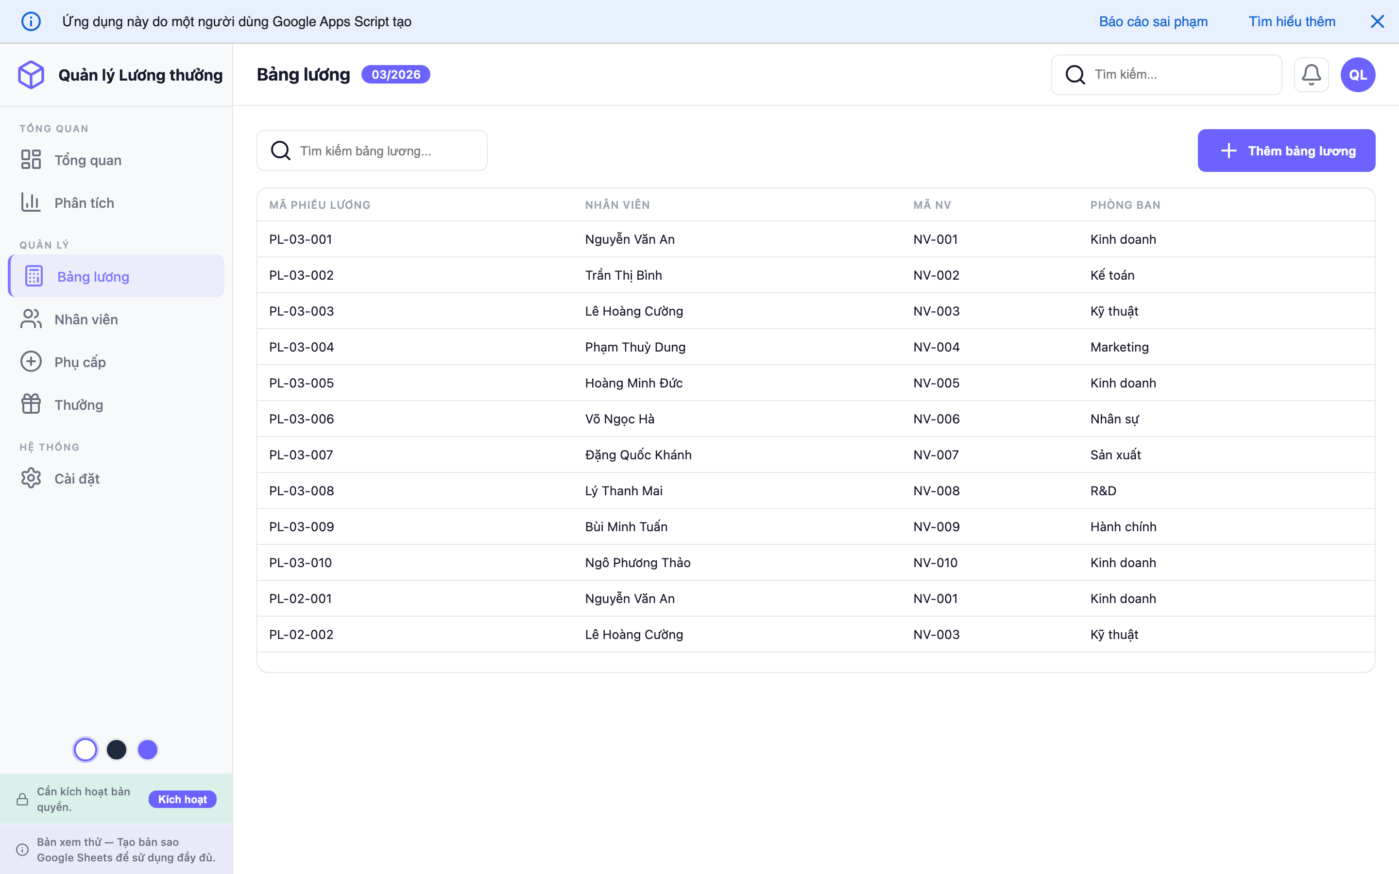Click the notification bell icon

click(x=1311, y=74)
